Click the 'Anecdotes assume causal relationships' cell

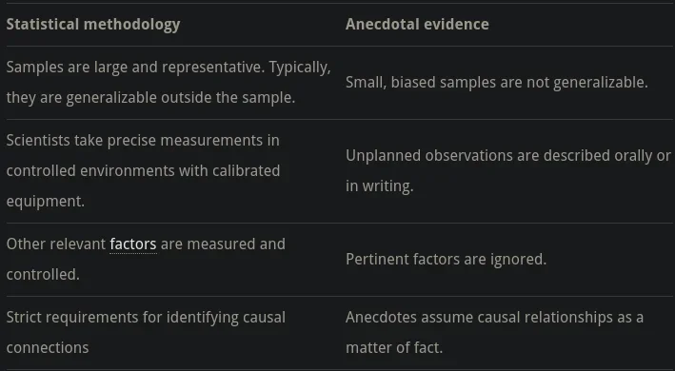494,332
